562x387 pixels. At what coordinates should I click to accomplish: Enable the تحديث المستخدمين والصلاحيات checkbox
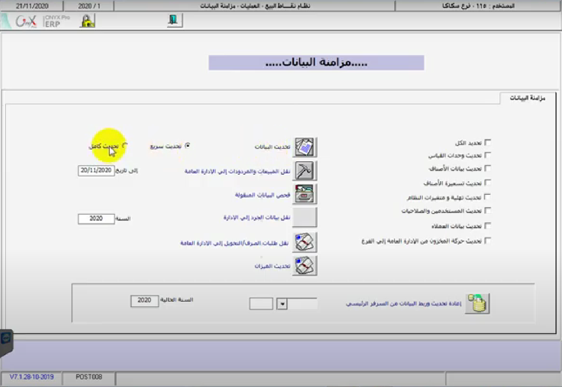click(488, 210)
